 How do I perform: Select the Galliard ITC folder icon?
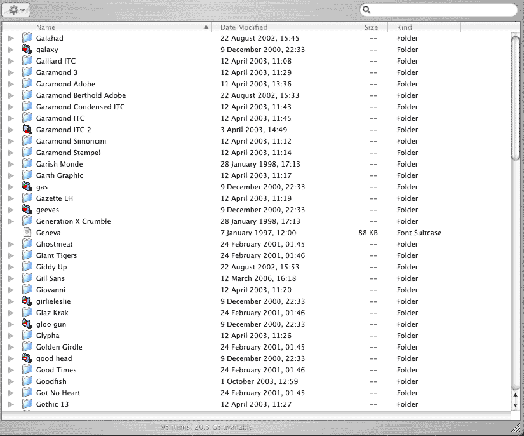27,60
